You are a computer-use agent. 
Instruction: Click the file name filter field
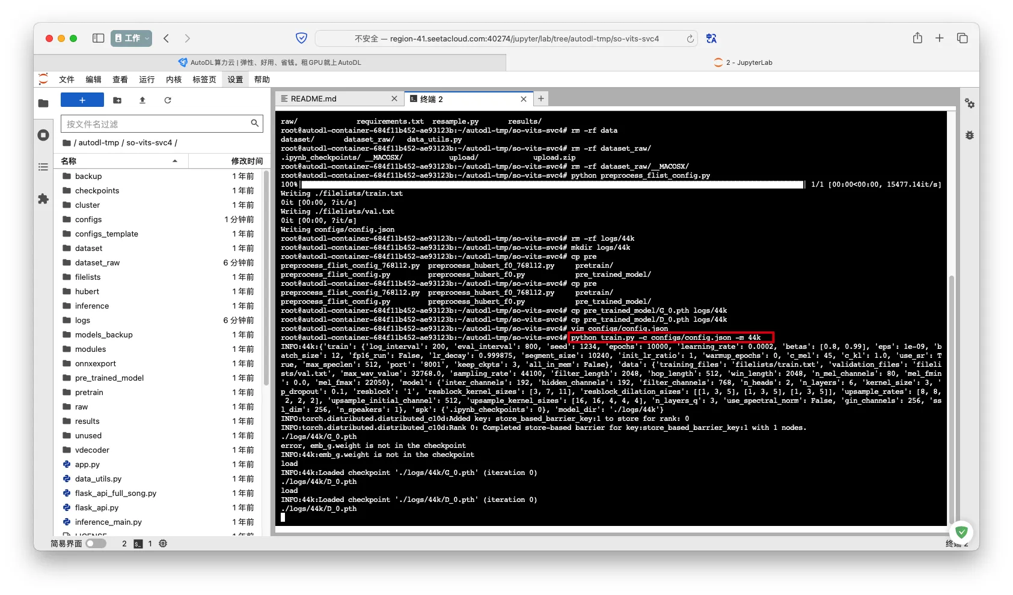coord(156,124)
